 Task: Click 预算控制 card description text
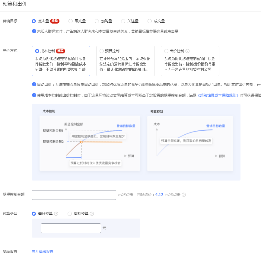pyautogui.click(x=125, y=64)
